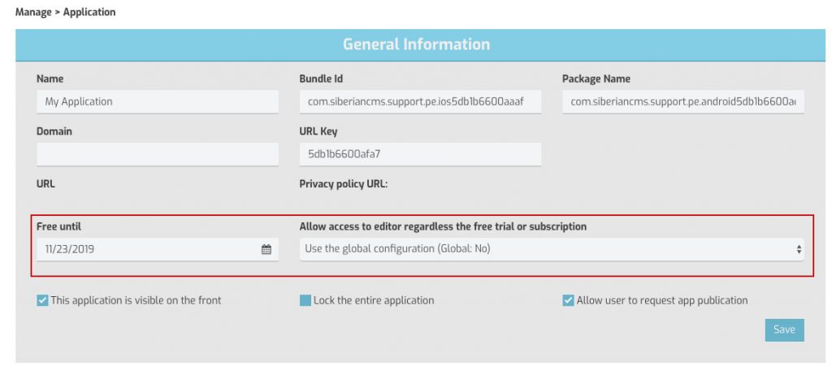832x370 pixels.
Task: Click the up-down arrows of editor access dropdown
Action: (x=799, y=249)
